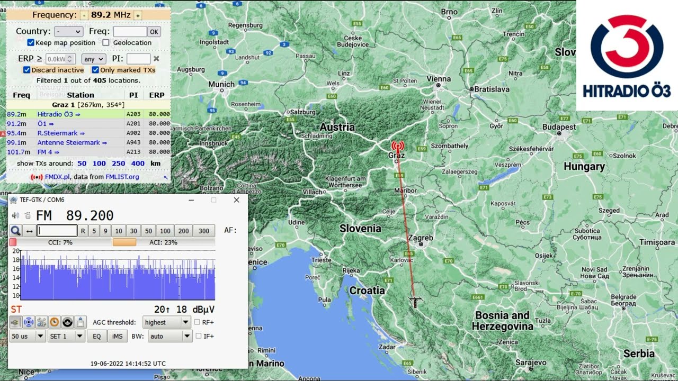This screenshot has height=381, width=678.
Task: Open the AGC threshold 'highest' dropdown
Action: [166, 322]
